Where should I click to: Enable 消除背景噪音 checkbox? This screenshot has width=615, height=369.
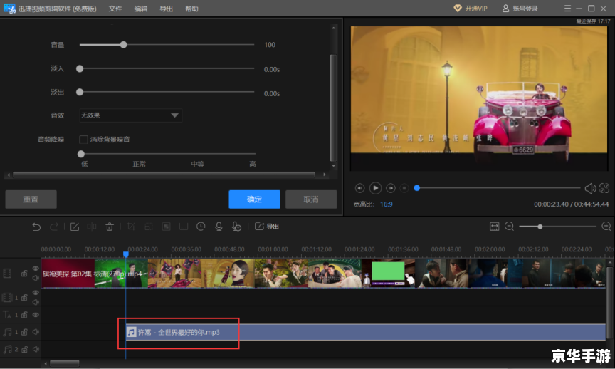(x=83, y=140)
